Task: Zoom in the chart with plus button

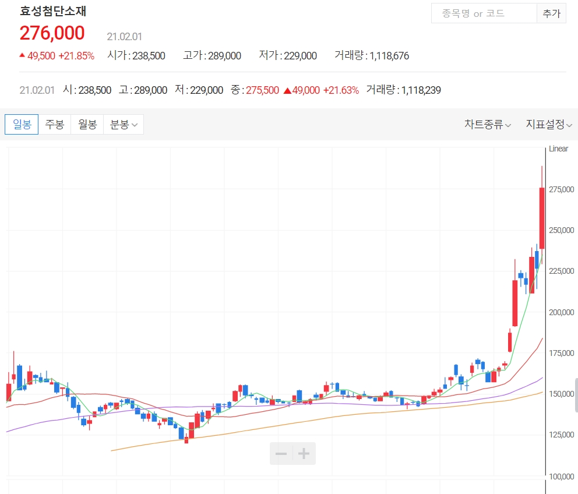Action: 304,453
